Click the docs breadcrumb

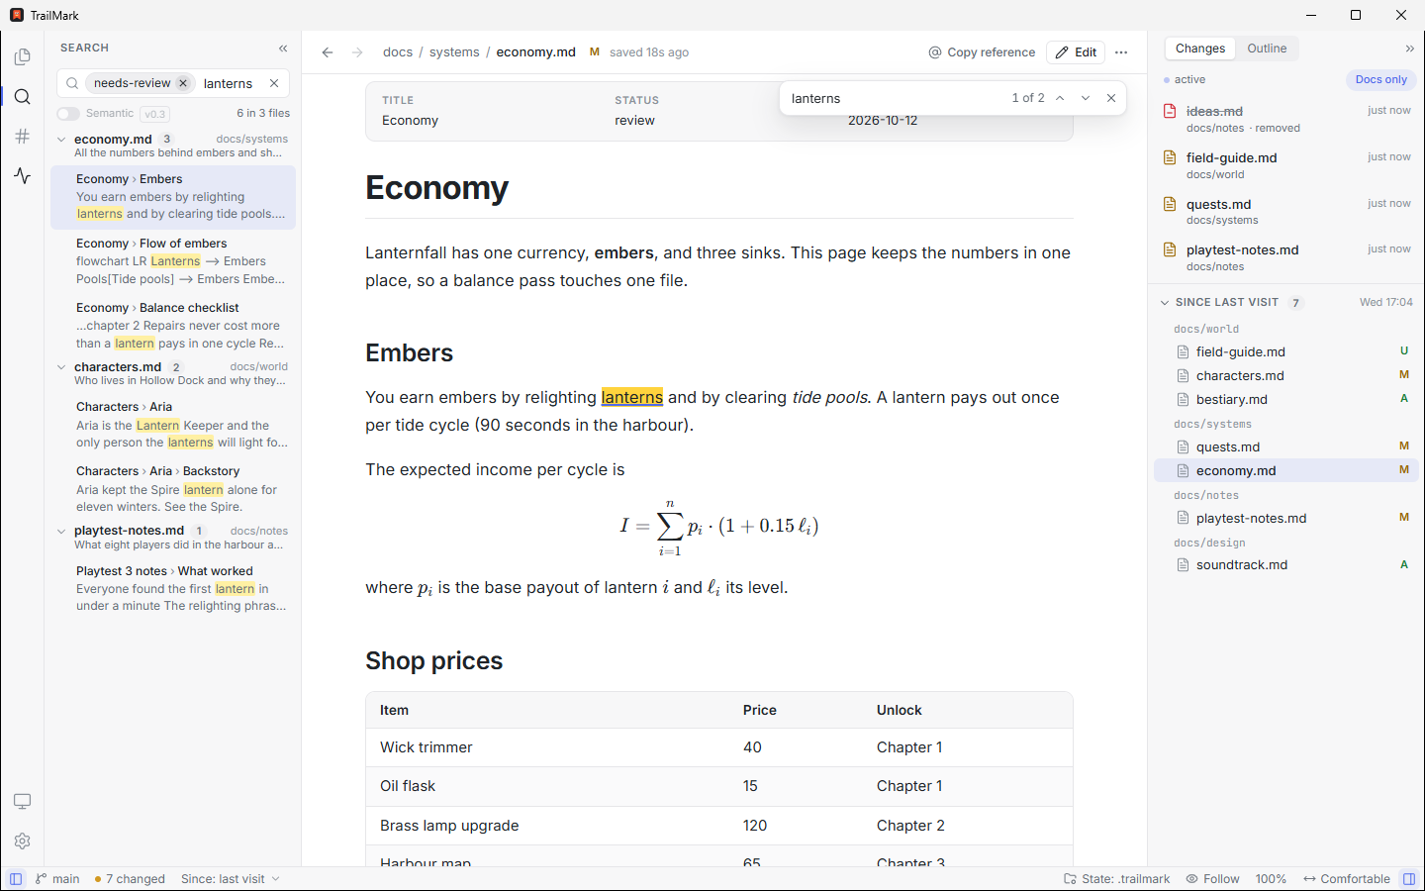398,52
